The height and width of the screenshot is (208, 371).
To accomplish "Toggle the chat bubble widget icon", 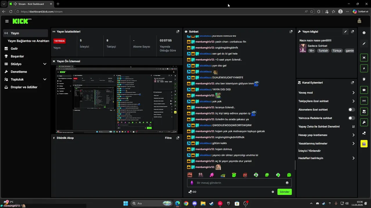I will [x=364, y=90].
